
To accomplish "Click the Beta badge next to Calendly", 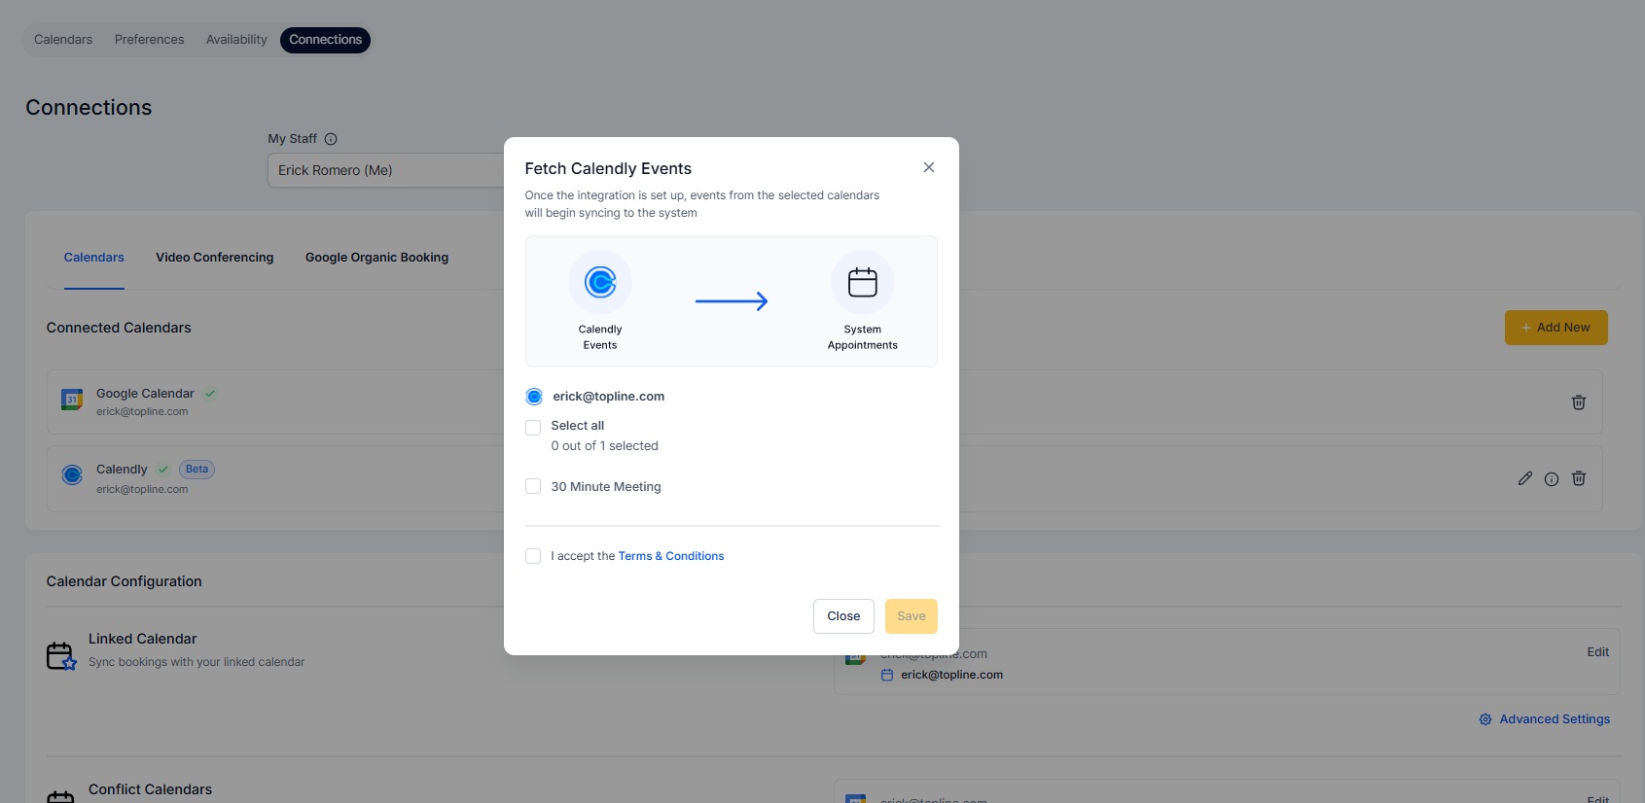I will 197,470.
